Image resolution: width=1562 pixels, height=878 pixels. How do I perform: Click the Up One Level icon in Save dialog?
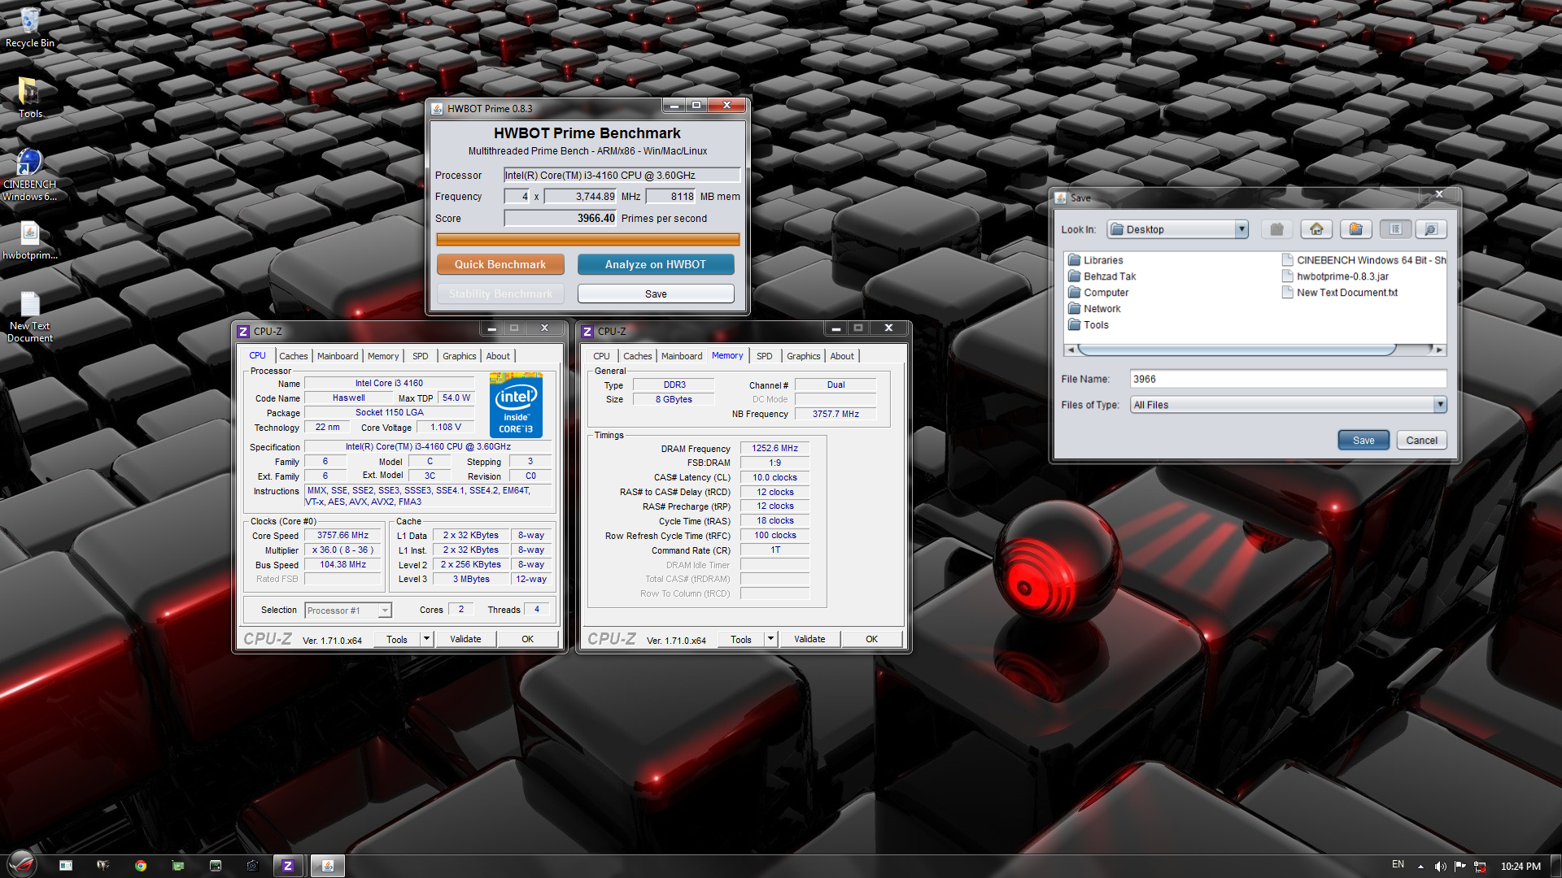point(1276,229)
